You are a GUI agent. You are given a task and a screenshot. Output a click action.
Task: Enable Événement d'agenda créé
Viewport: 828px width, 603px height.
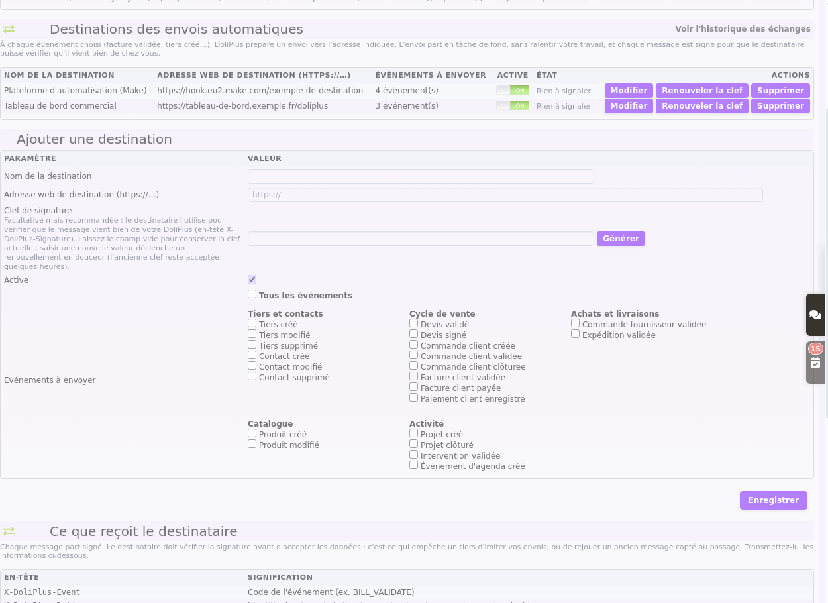413,465
